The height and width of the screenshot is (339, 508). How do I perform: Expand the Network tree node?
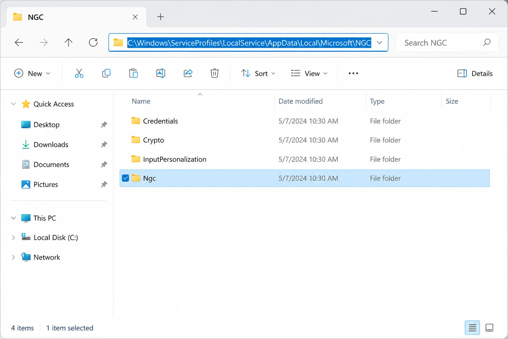pyautogui.click(x=13, y=257)
